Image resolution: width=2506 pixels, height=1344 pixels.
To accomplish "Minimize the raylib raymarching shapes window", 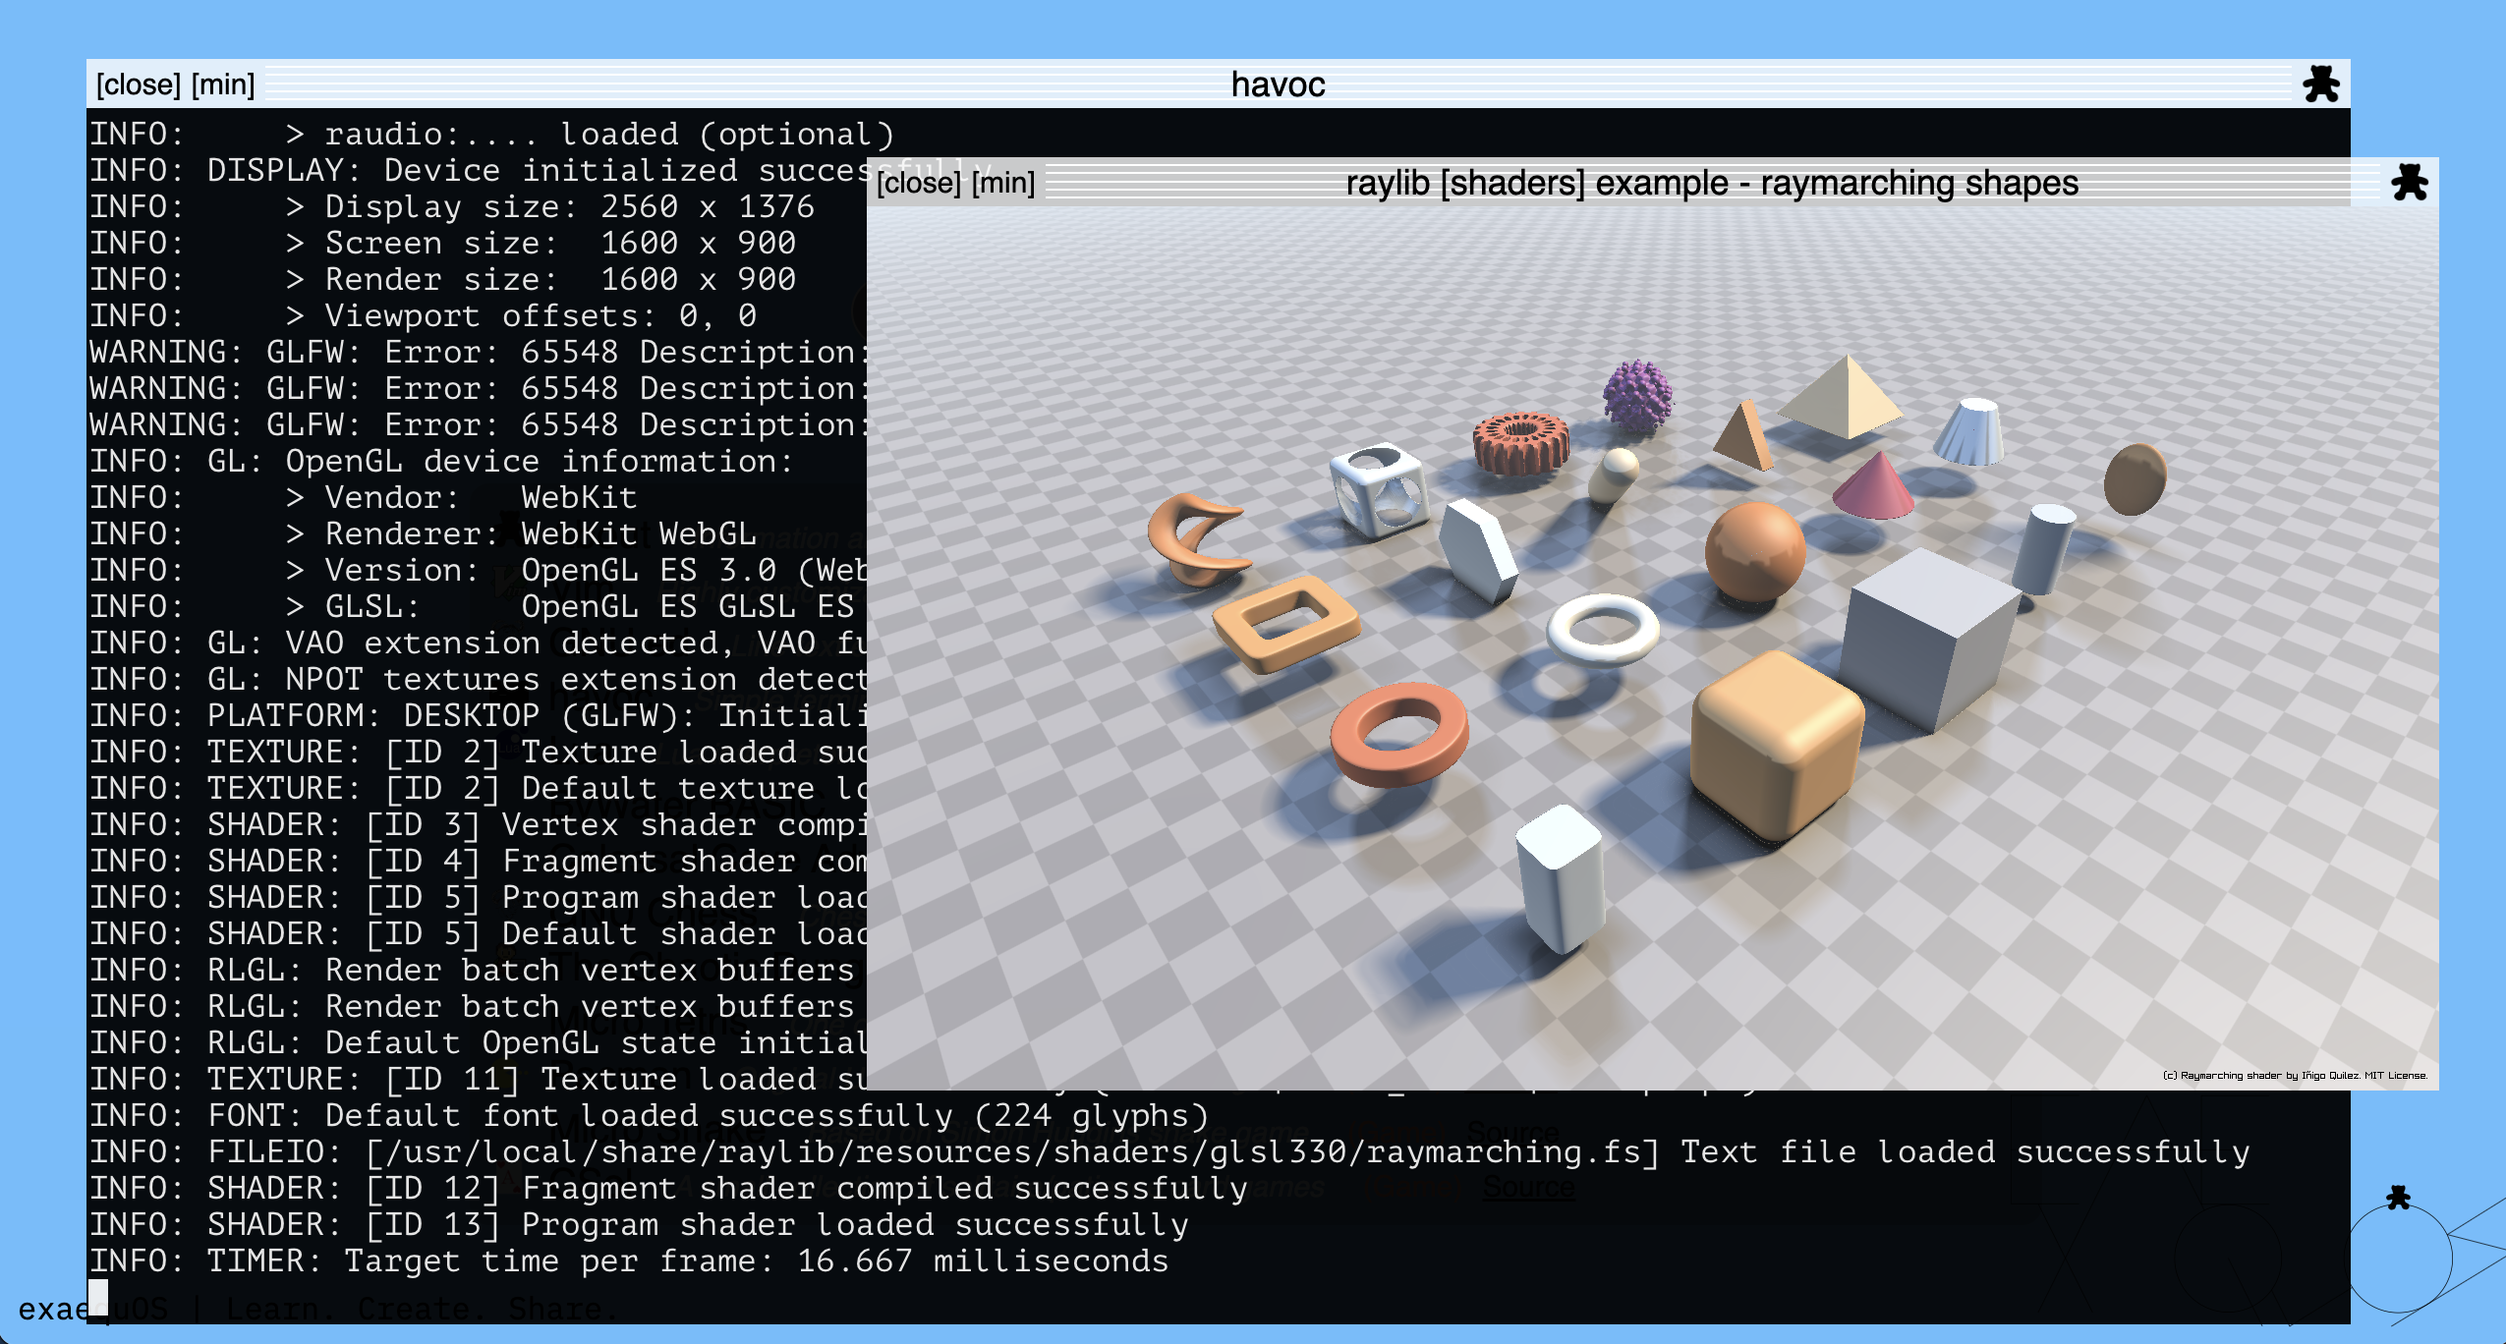I will click(x=1003, y=183).
